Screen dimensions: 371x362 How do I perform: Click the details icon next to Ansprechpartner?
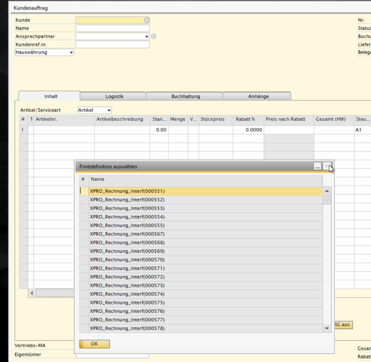point(153,36)
